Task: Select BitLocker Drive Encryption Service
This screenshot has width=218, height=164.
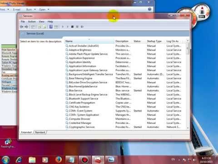Action: [x=124, y=82]
